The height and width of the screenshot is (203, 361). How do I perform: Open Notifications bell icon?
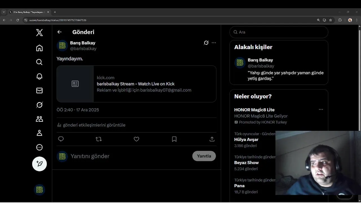pos(39,76)
